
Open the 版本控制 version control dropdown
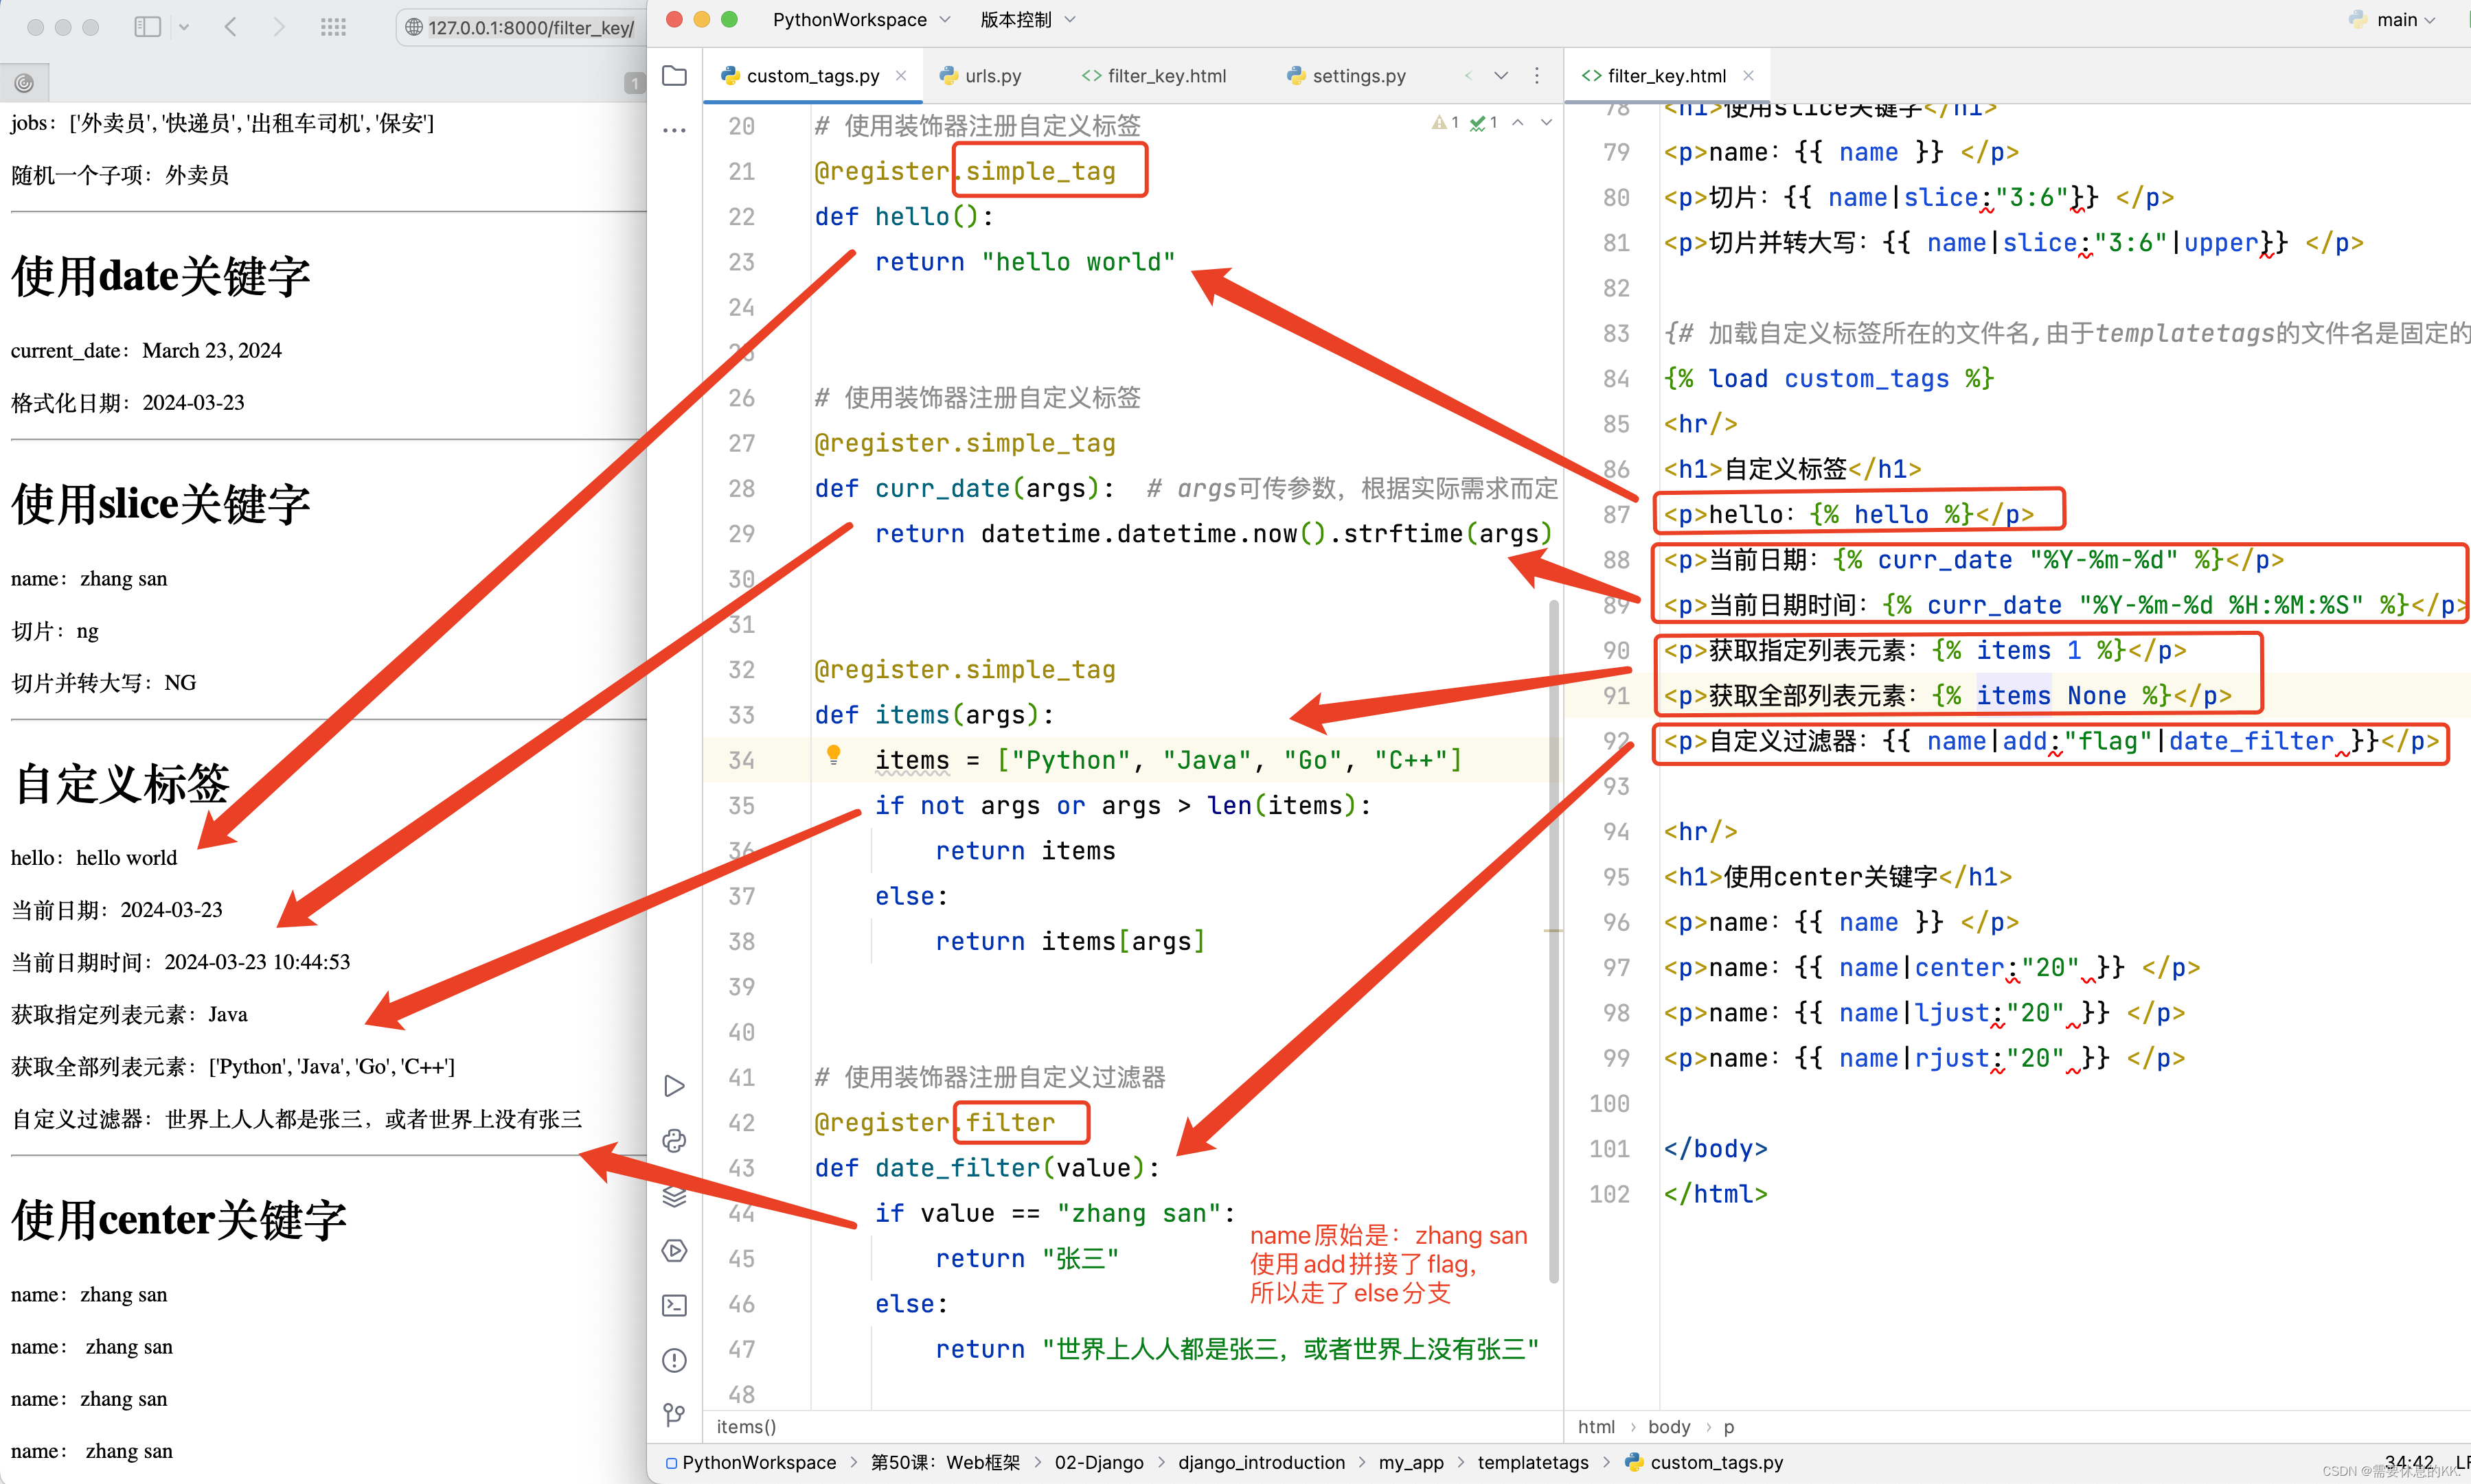[1027, 19]
